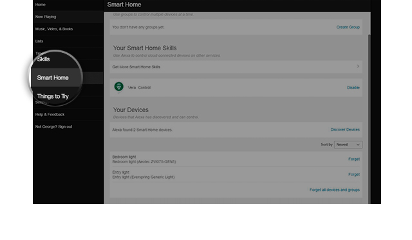Image resolution: width=412 pixels, height=240 pixels.
Task: Click Discover Devices link
Action: (x=345, y=130)
